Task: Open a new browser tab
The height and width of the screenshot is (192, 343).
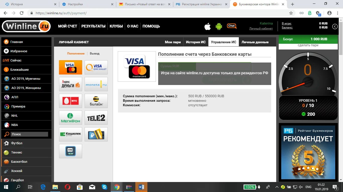Action: [293, 4]
